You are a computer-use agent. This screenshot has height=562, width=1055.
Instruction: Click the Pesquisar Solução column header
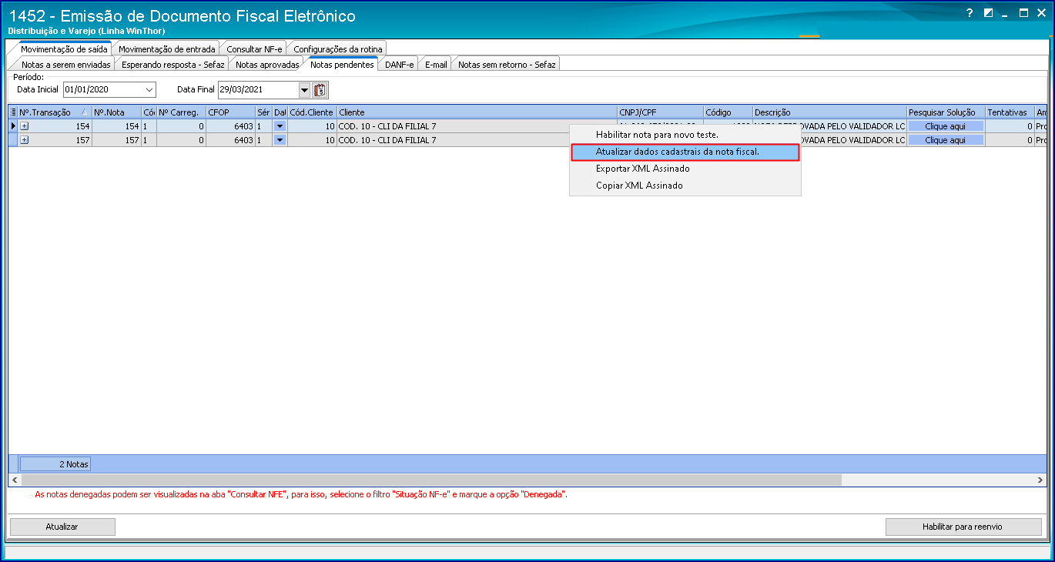tap(946, 112)
